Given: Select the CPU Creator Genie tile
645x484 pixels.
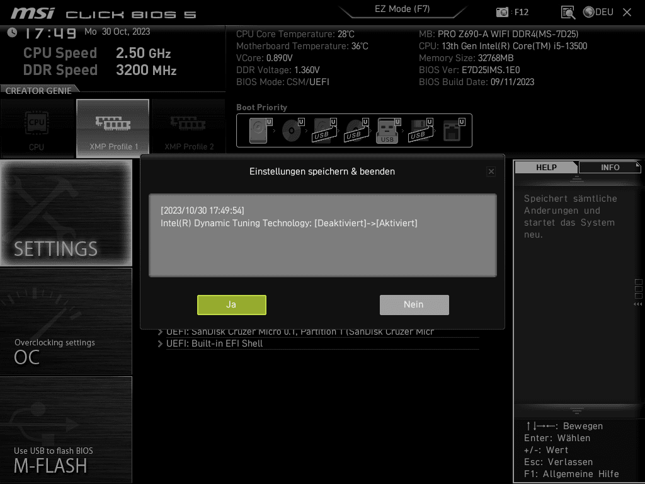Looking at the screenshot, I should [x=37, y=129].
